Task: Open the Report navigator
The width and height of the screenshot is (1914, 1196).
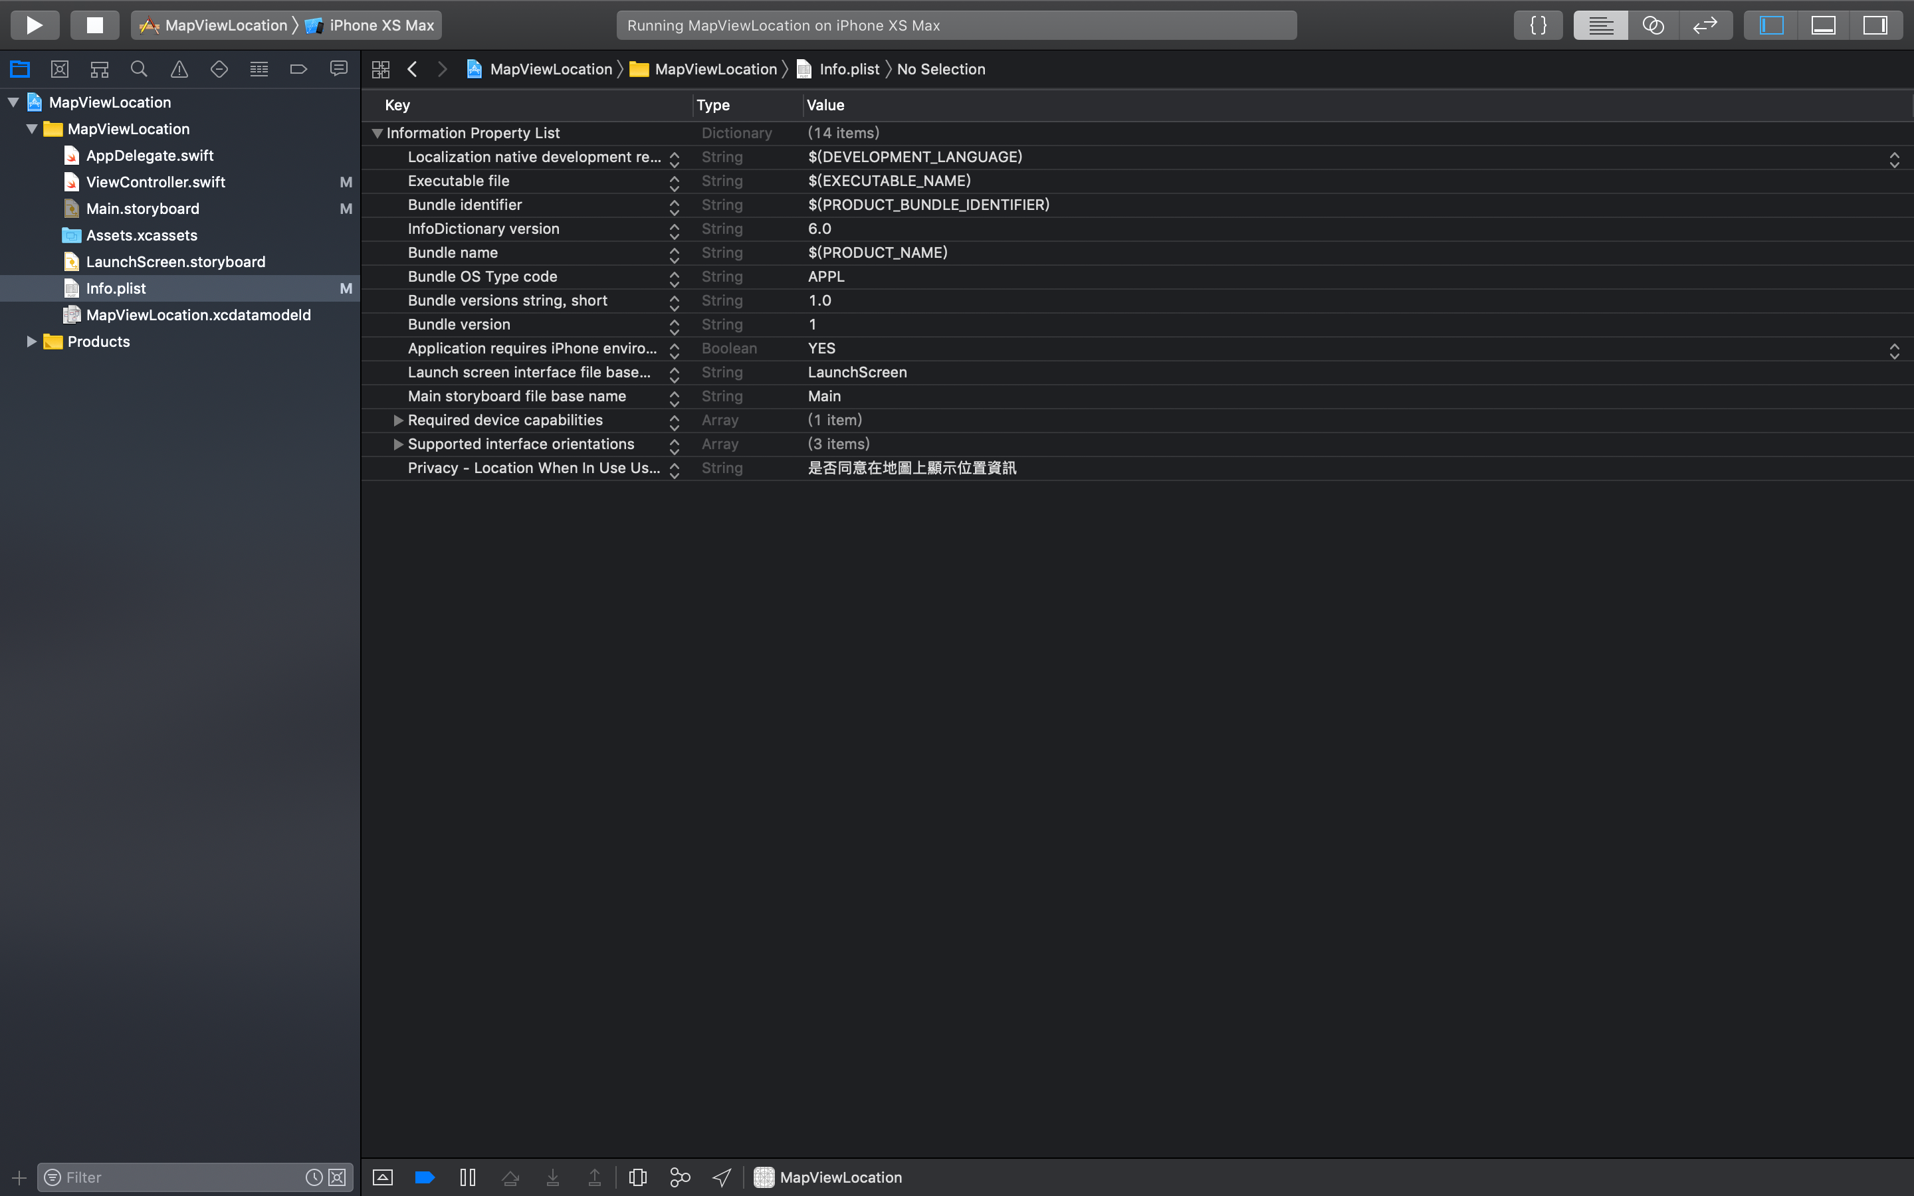Action: coord(338,69)
